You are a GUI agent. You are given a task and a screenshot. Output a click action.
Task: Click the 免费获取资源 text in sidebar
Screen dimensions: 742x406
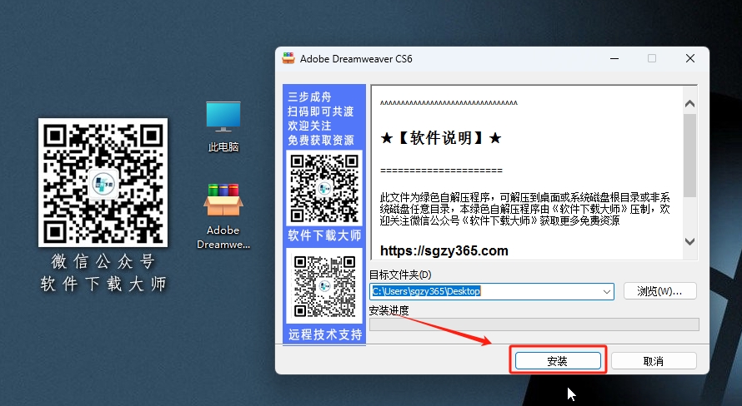tap(321, 141)
